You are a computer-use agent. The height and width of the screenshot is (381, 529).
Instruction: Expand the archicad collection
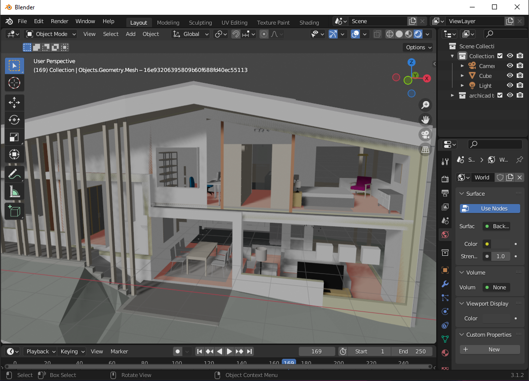click(x=453, y=95)
